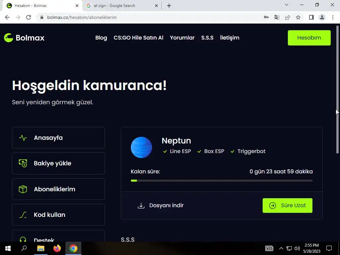Screen dimensions: 340x255
Task: Click the taskbar clock 2:55 PM
Action: point(311,248)
